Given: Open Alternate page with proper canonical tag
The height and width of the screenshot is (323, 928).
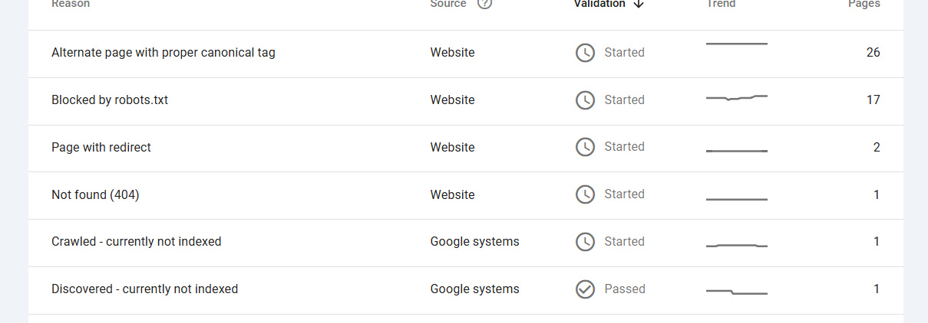Looking at the screenshot, I should point(163,53).
